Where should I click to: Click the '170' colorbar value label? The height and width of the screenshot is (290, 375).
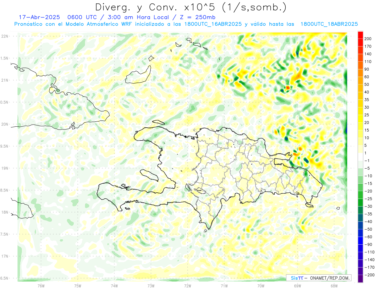coord(368,46)
